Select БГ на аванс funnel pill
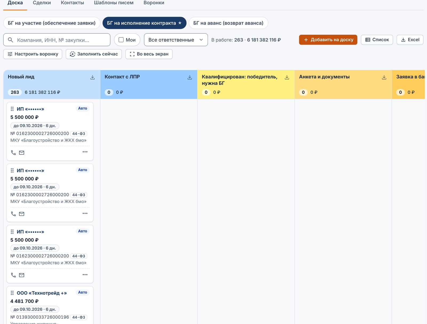The height and width of the screenshot is (324, 427). point(228,23)
